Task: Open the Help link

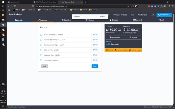Action: click(x=132, y=15)
